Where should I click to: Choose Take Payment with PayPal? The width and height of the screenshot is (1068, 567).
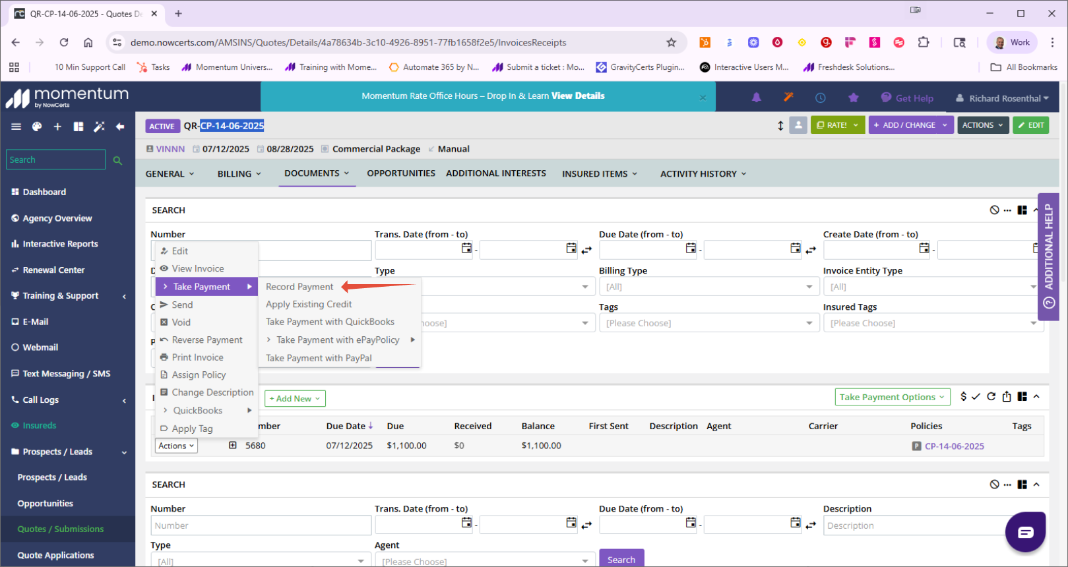click(x=319, y=358)
